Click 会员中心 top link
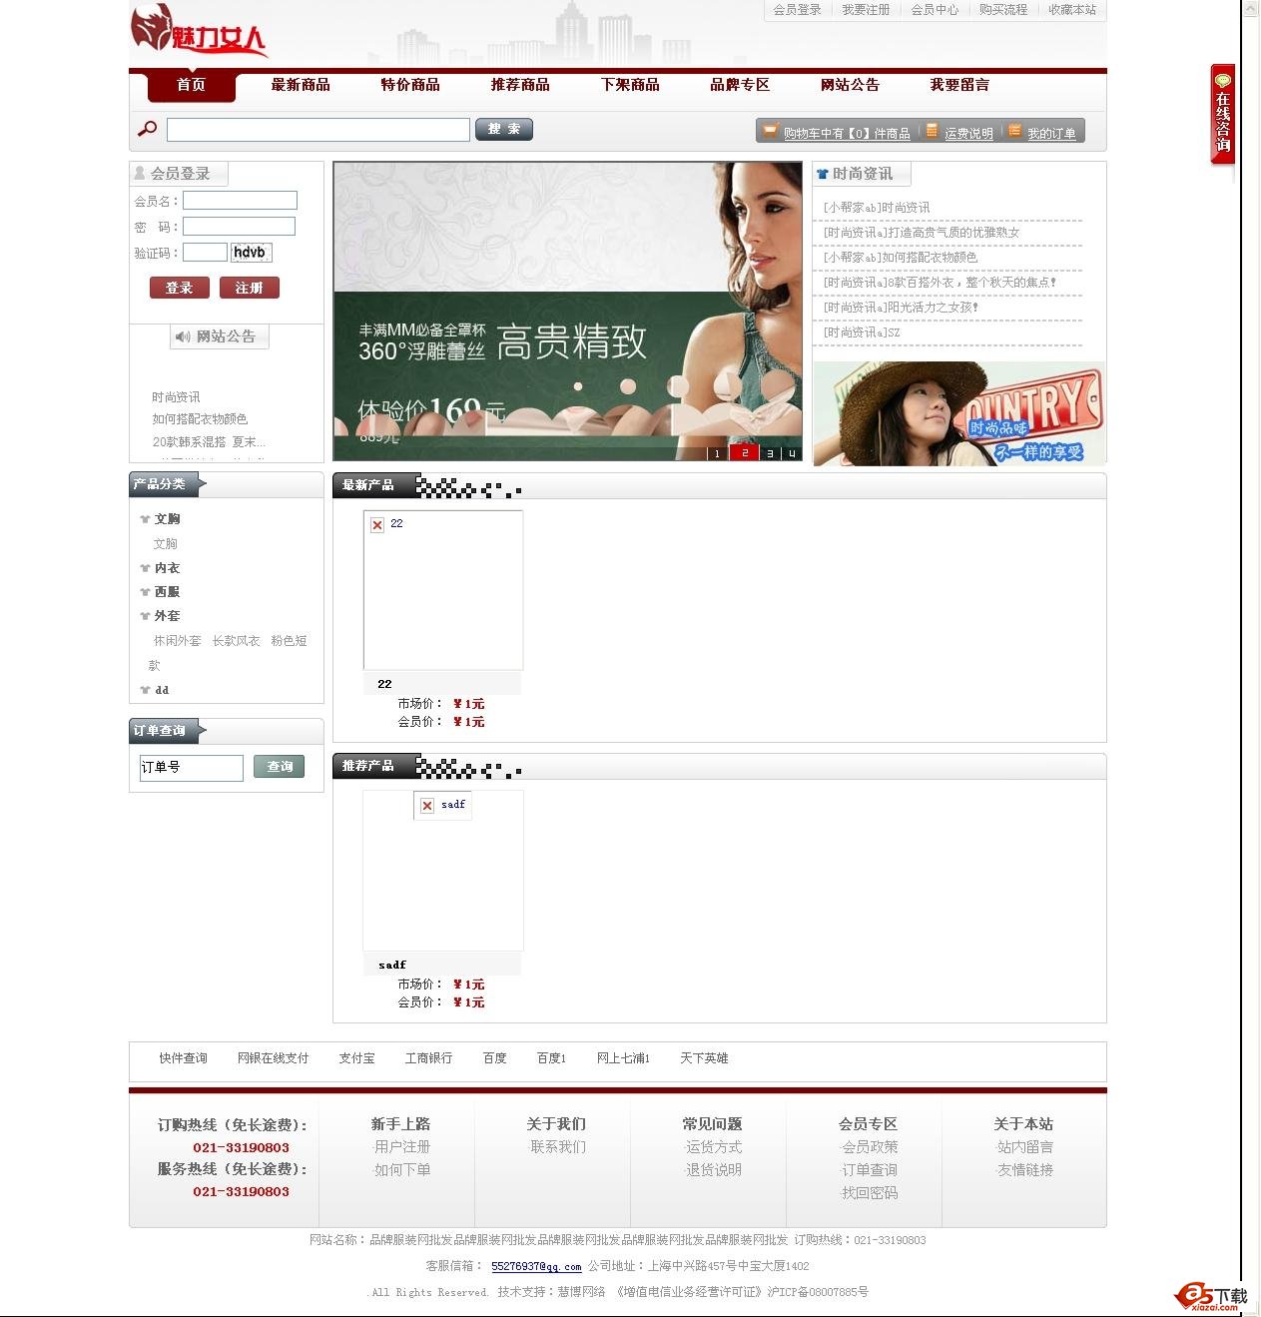1261x1317 pixels. coord(935,10)
